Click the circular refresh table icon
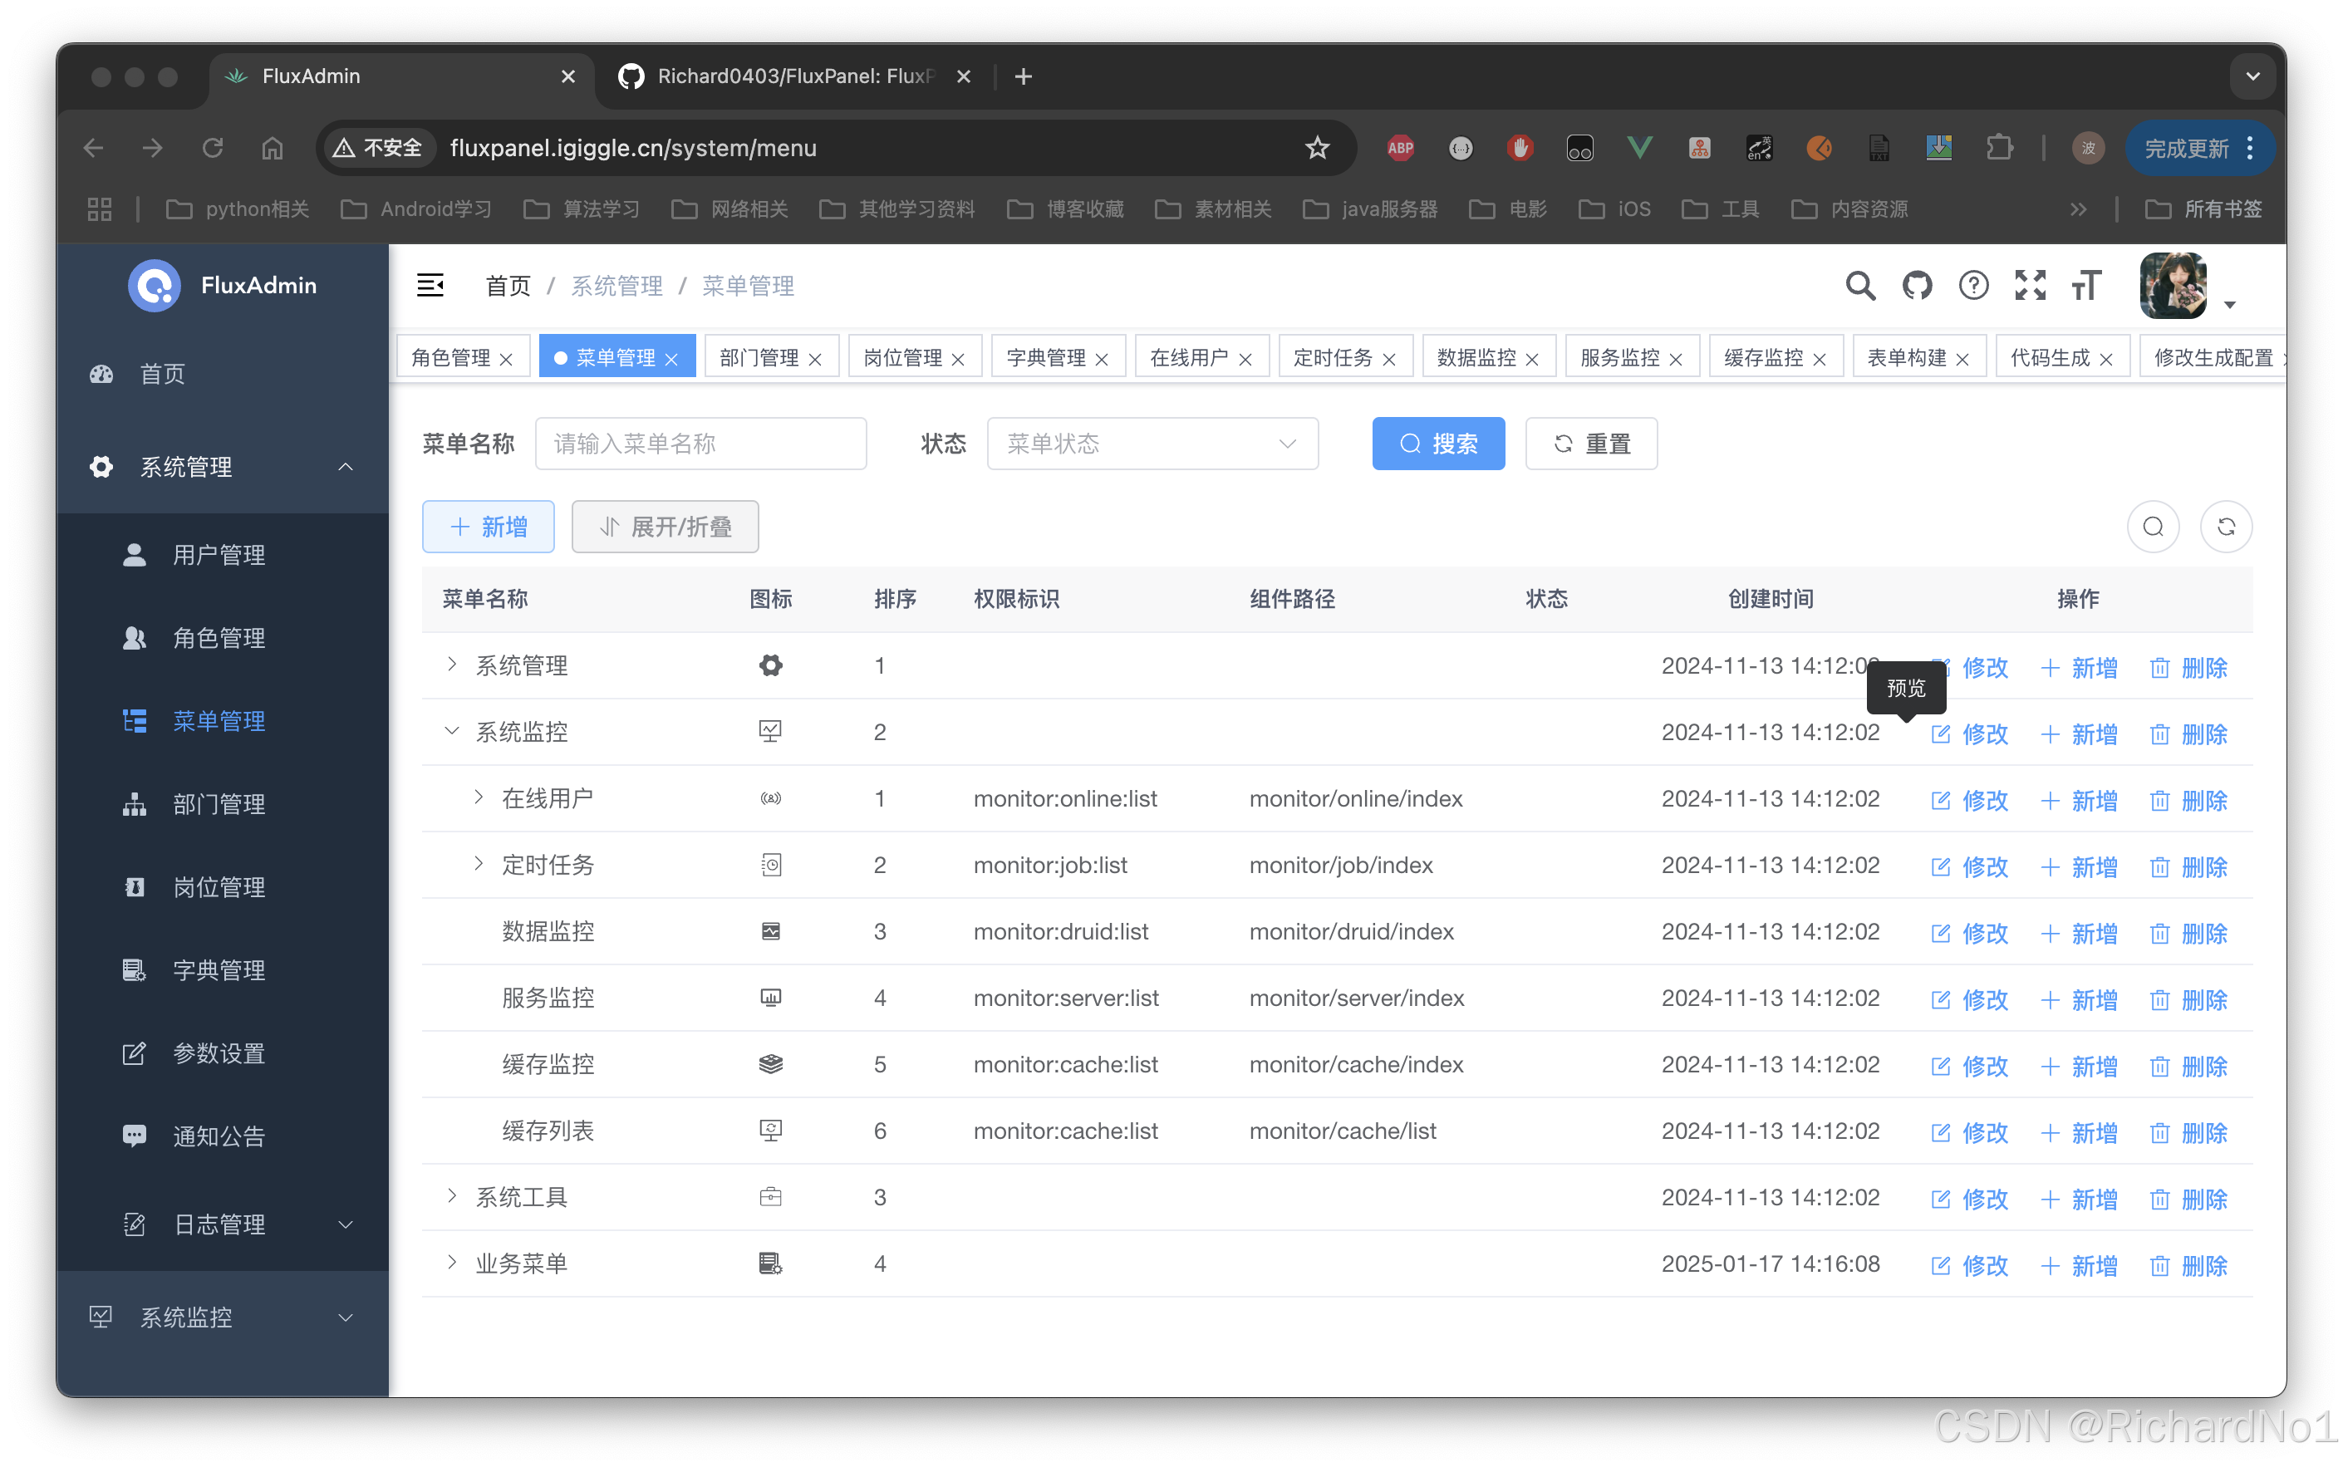 (x=2226, y=527)
